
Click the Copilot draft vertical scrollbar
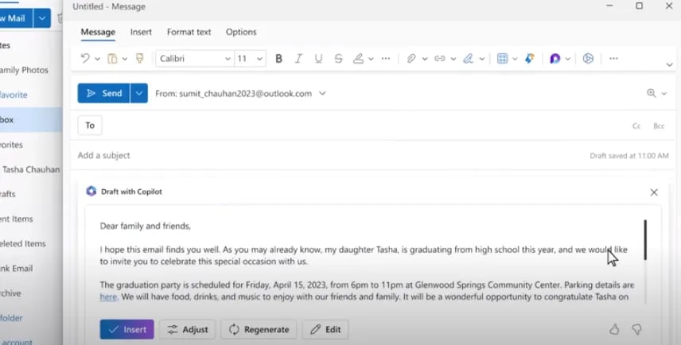(645, 240)
